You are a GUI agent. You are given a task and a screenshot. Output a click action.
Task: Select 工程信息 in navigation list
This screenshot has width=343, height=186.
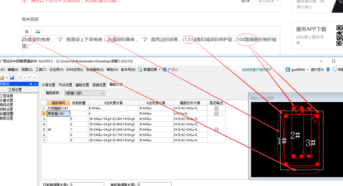point(6,96)
